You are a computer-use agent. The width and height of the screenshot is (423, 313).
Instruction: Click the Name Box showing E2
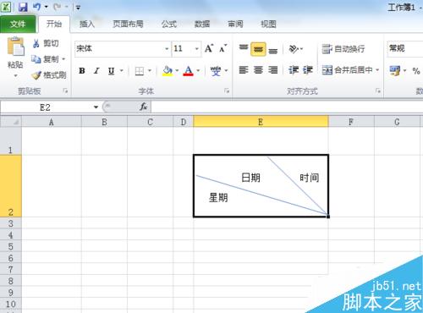pos(45,107)
